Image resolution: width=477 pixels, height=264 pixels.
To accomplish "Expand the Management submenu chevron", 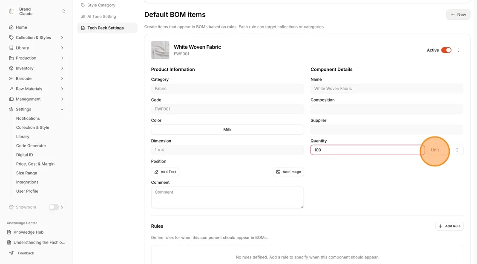I will point(62,99).
